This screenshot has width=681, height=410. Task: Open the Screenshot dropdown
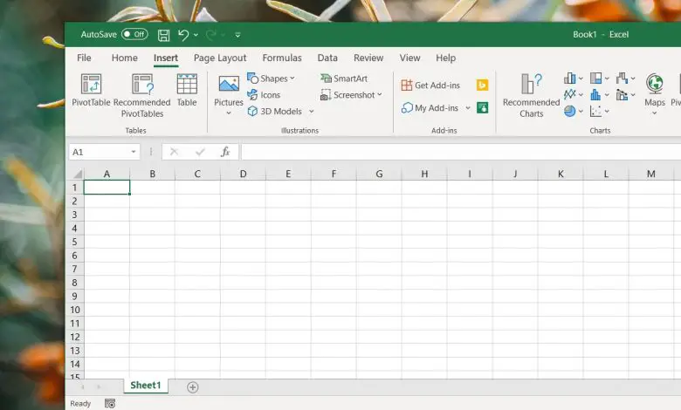pos(351,94)
